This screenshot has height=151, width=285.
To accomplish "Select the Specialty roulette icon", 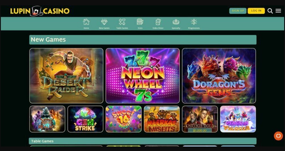I will pos(176,22).
